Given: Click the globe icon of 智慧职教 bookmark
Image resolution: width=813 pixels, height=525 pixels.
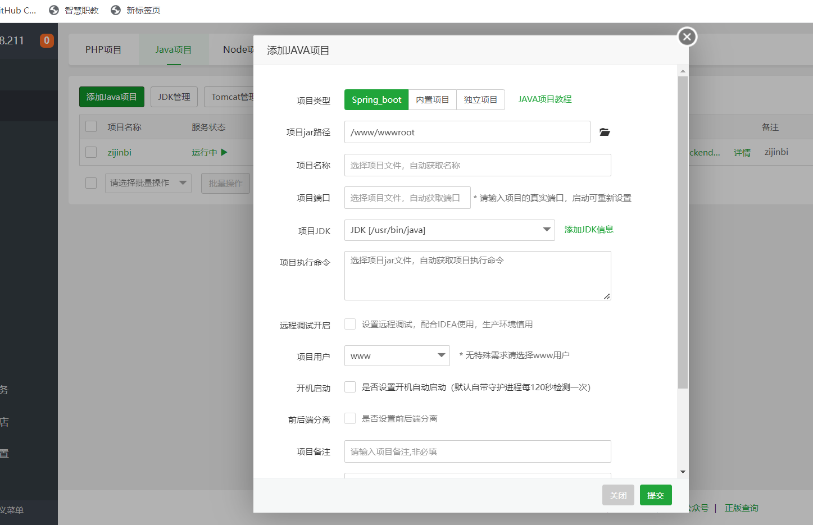Looking at the screenshot, I should [54, 10].
